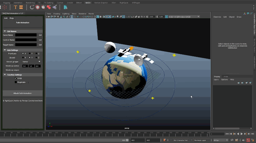
Task: Set Front axis to Y
Action: pos(30,53)
